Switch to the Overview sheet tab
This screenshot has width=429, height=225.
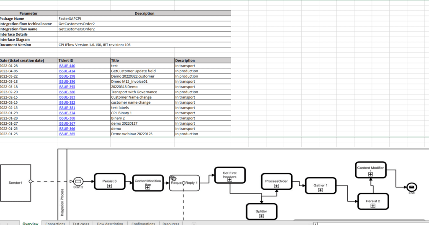tap(30, 223)
